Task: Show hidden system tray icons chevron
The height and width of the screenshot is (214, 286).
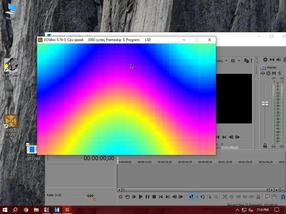Action: click(237, 210)
